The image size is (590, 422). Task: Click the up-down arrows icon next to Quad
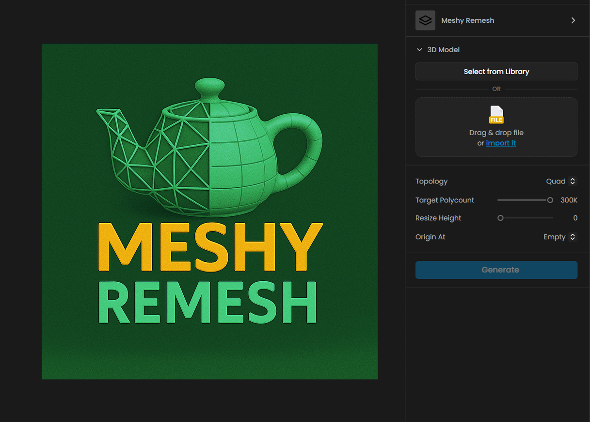(573, 181)
